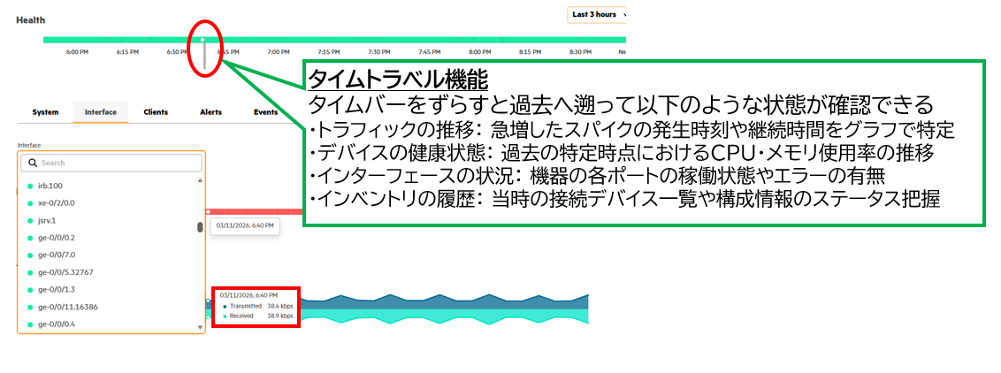This screenshot has height=373, width=1001.
Task: Click the green status dot beside xe-0/2/0.0
Action: pos(30,202)
